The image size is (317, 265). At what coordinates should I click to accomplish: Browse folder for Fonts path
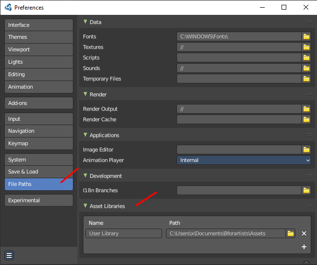(306, 36)
